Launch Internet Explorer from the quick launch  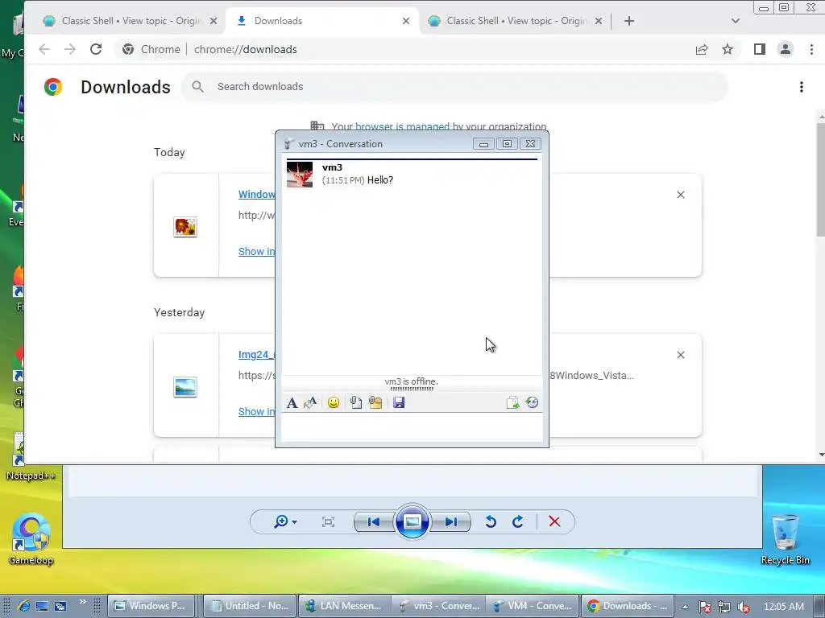click(x=23, y=606)
